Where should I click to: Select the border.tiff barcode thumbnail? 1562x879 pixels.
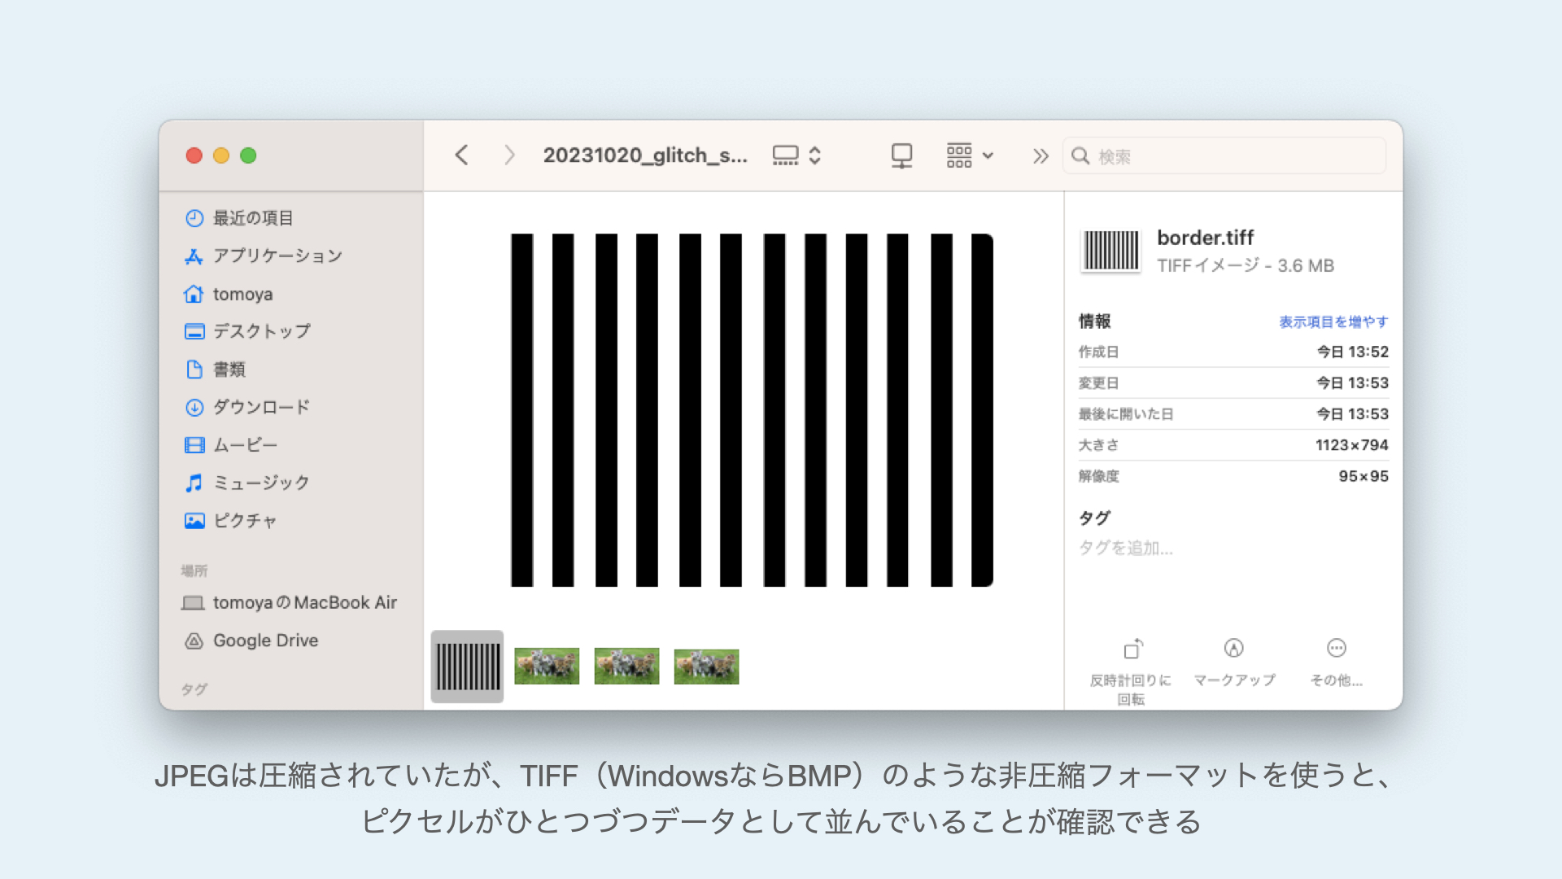point(467,667)
